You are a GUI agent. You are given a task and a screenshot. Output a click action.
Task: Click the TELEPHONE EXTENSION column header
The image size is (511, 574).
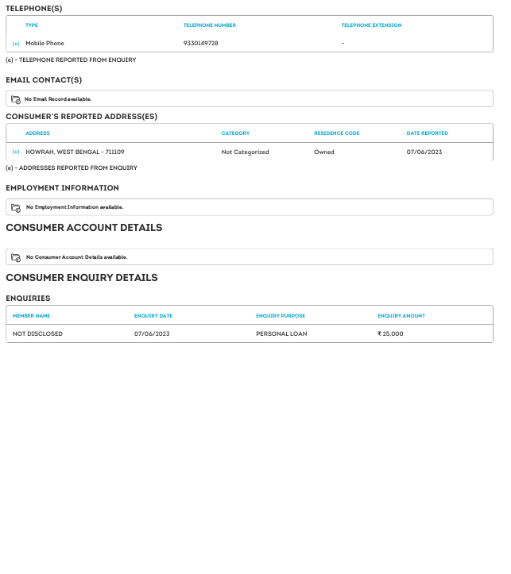point(371,25)
